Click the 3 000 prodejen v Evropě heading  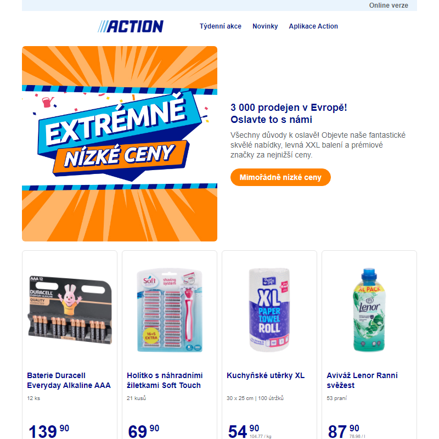[x=289, y=114]
